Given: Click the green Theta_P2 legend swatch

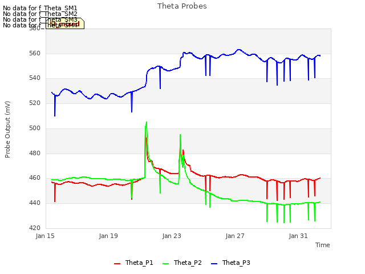Looking at the screenshot, I should coord(165,264).
